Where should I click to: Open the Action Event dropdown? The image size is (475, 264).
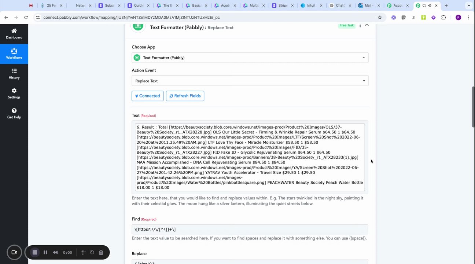[250, 81]
